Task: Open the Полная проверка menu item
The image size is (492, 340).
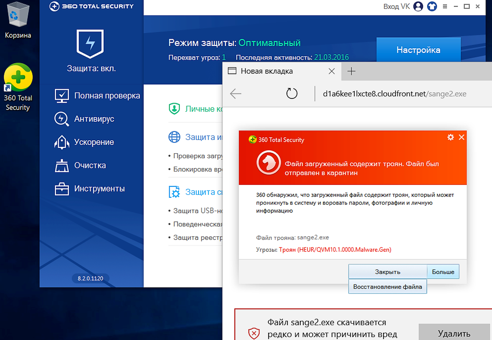Action: click(x=107, y=96)
